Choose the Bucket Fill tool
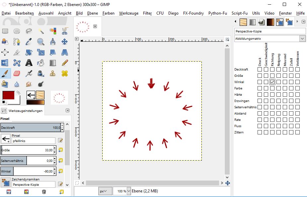The width and height of the screenshot is (307, 197). pos(41,63)
